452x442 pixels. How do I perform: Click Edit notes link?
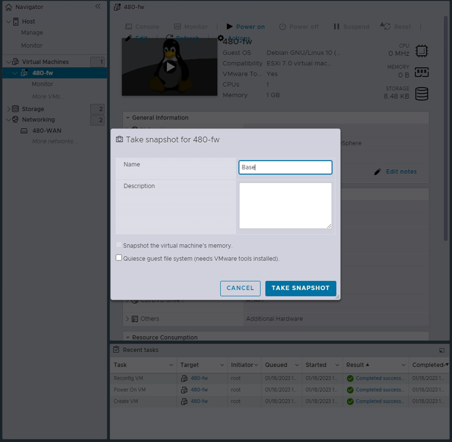click(401, 172)
